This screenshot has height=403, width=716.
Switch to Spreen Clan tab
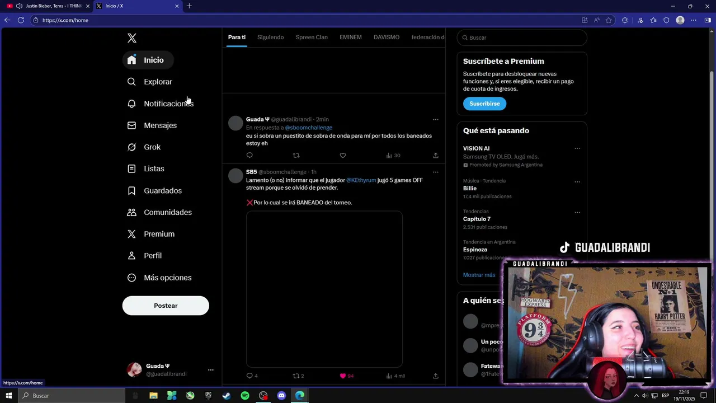312,38
